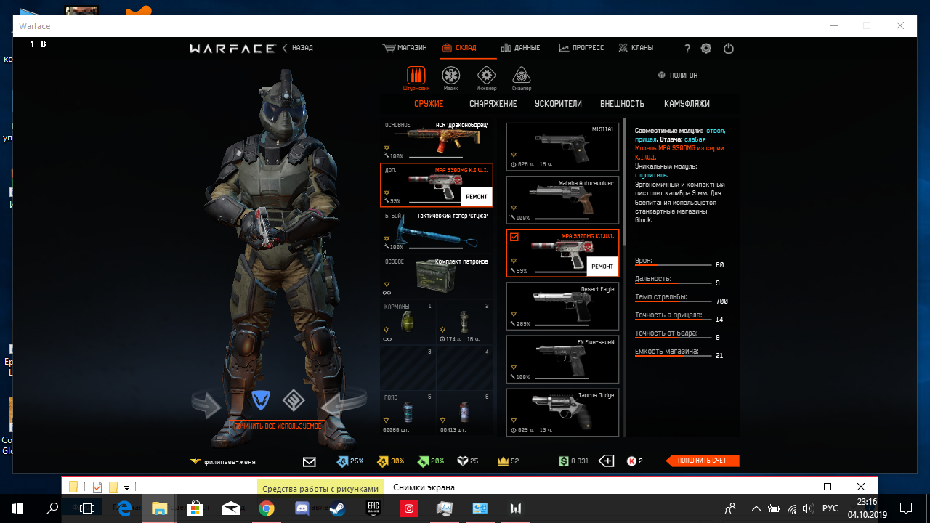
Task: Select the Taurus Judge revolver card
Action: (x=562, y=412)
